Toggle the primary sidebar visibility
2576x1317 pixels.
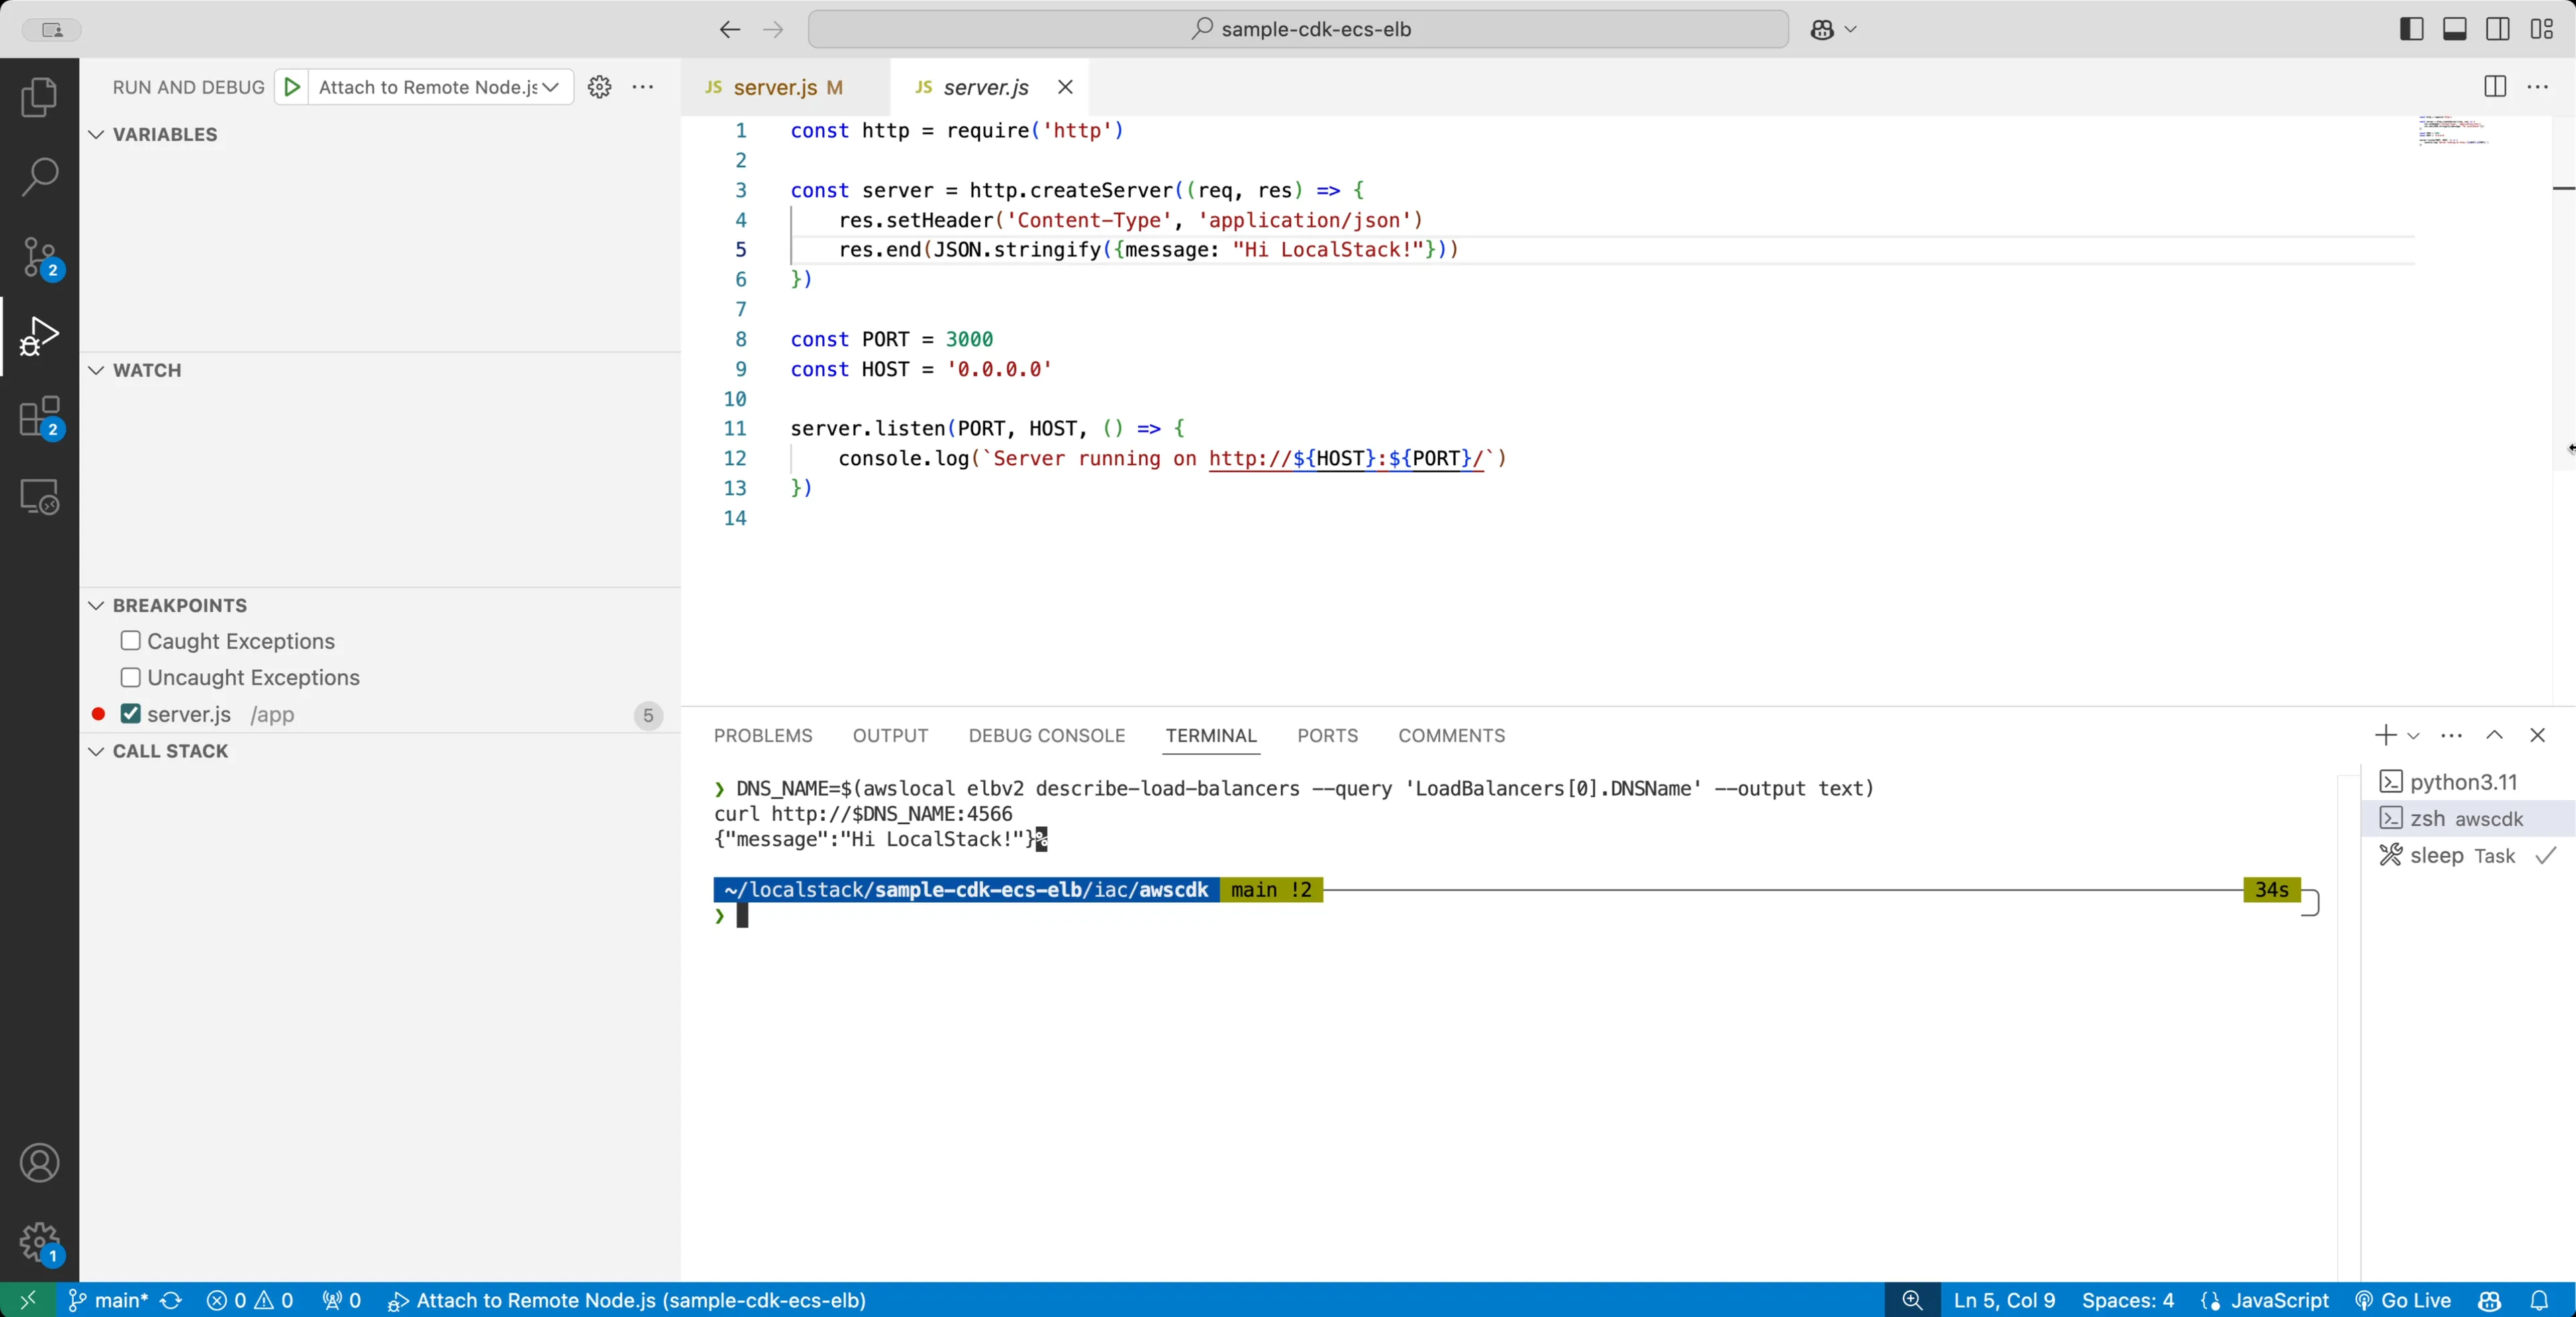(x=2410, y=29)
